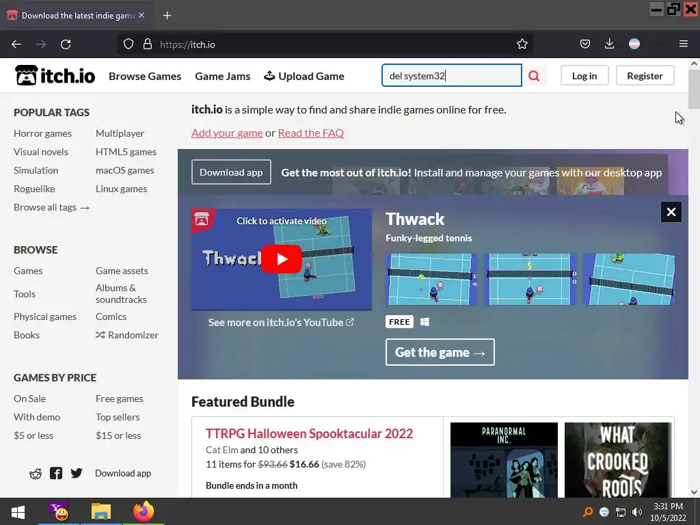The image size is (700, 525).
Task: Click the browser forward arrow
Action: (41, 44)
